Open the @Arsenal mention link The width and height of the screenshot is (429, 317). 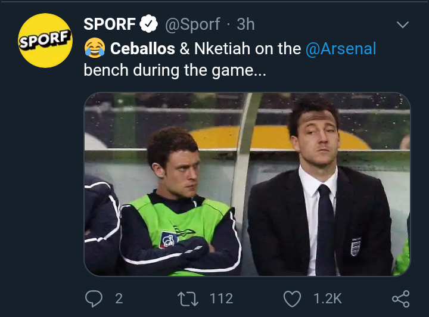341,48
